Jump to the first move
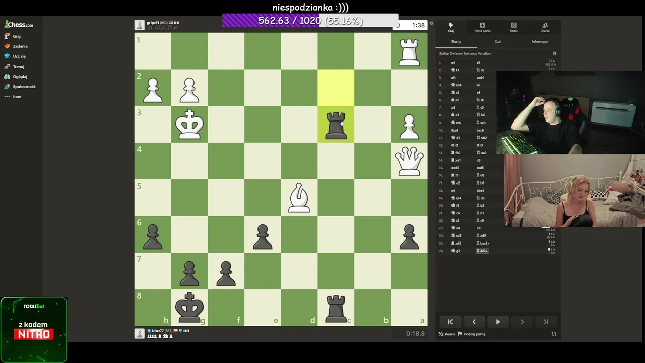The height and width of the screenshot is (363, 645). tap(450, 322)
